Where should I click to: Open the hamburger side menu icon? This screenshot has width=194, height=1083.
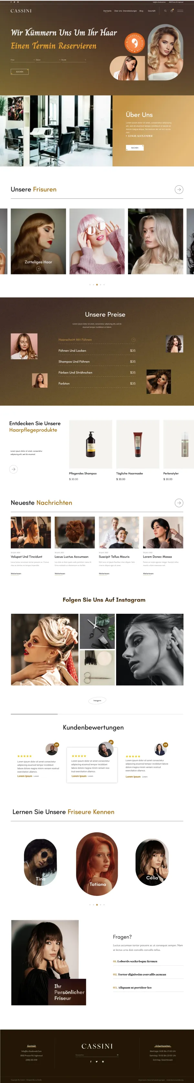180,11
